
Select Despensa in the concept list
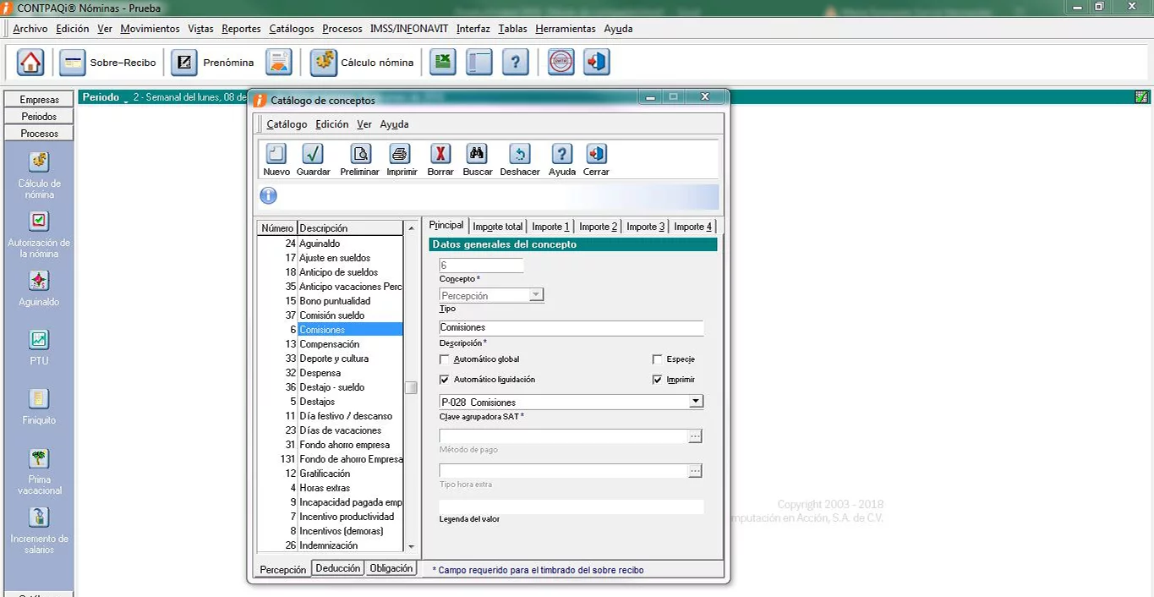[x=320, y=373]
